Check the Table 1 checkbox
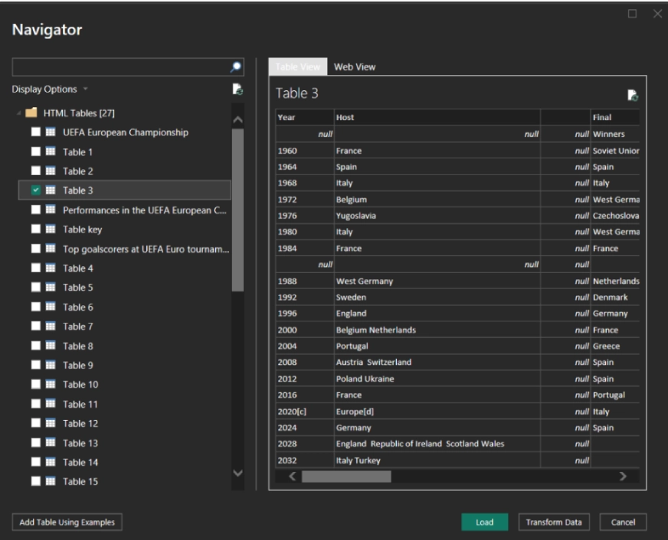 click(38, 151)
